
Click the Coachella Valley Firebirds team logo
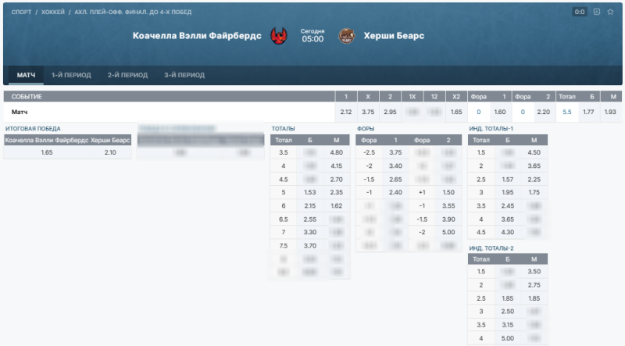[x=279, y=36]
